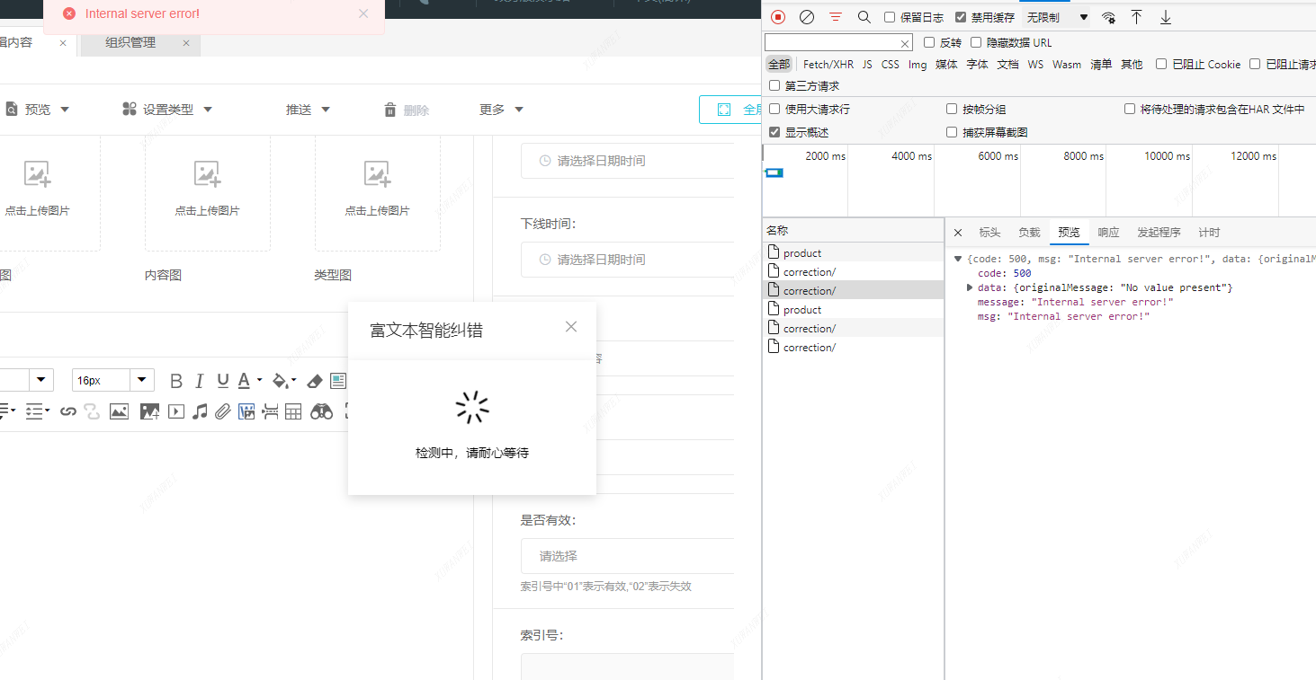Insert single image in editor
Screen dimensions: 1316x680
click(119, 411)
